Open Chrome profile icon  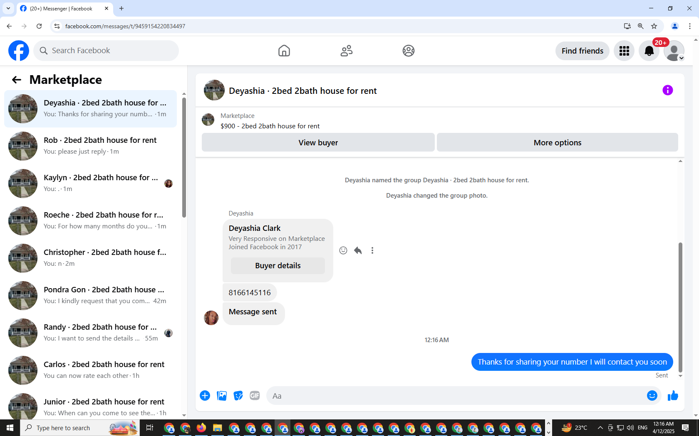coord(675,26)
